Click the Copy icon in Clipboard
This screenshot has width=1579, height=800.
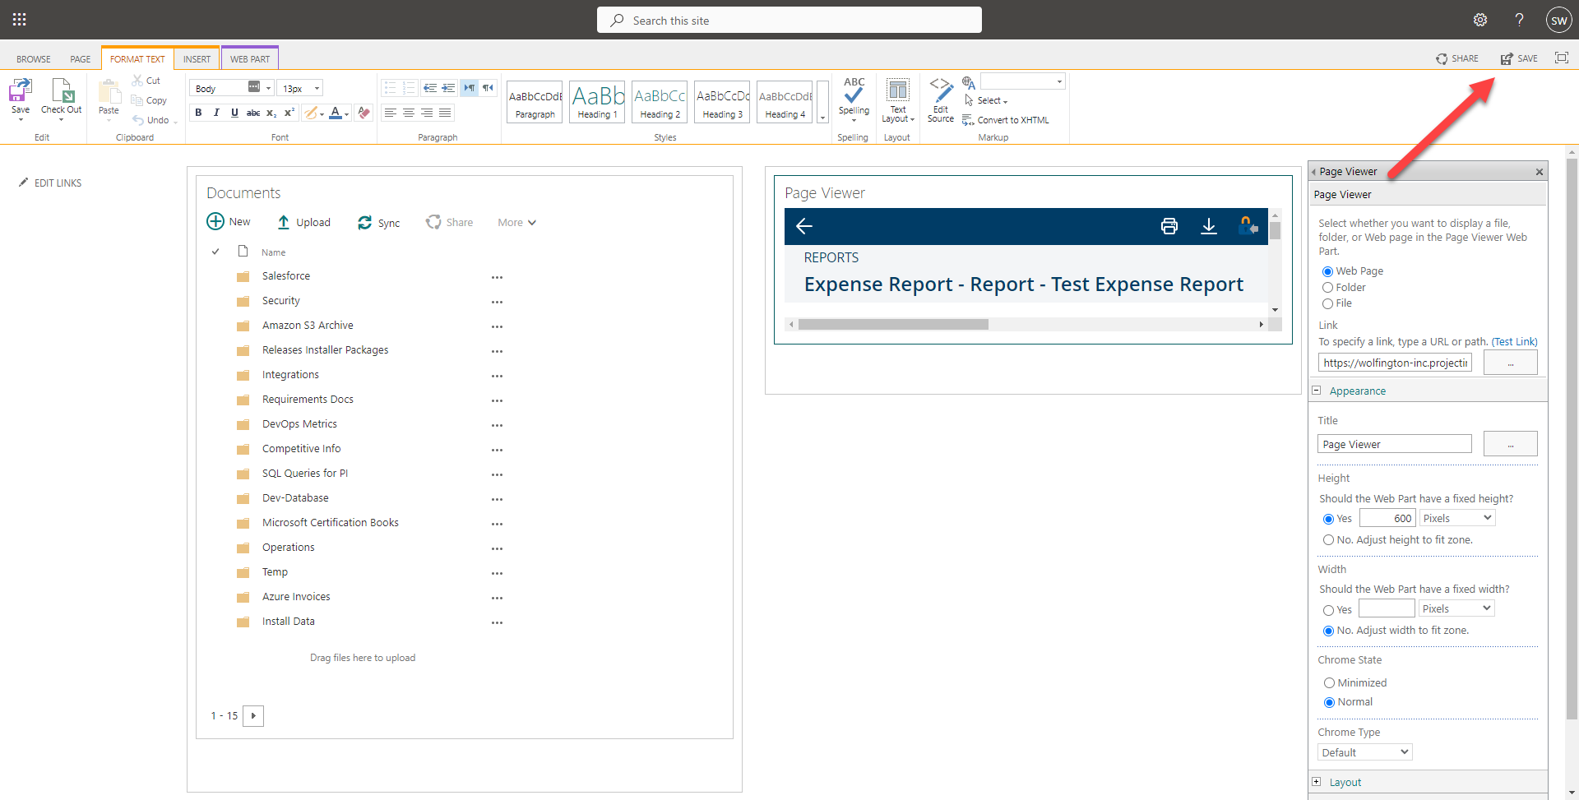click(x=137, y=100)
